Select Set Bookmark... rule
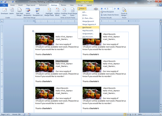The image size is (162, 116). pos(88,34)
